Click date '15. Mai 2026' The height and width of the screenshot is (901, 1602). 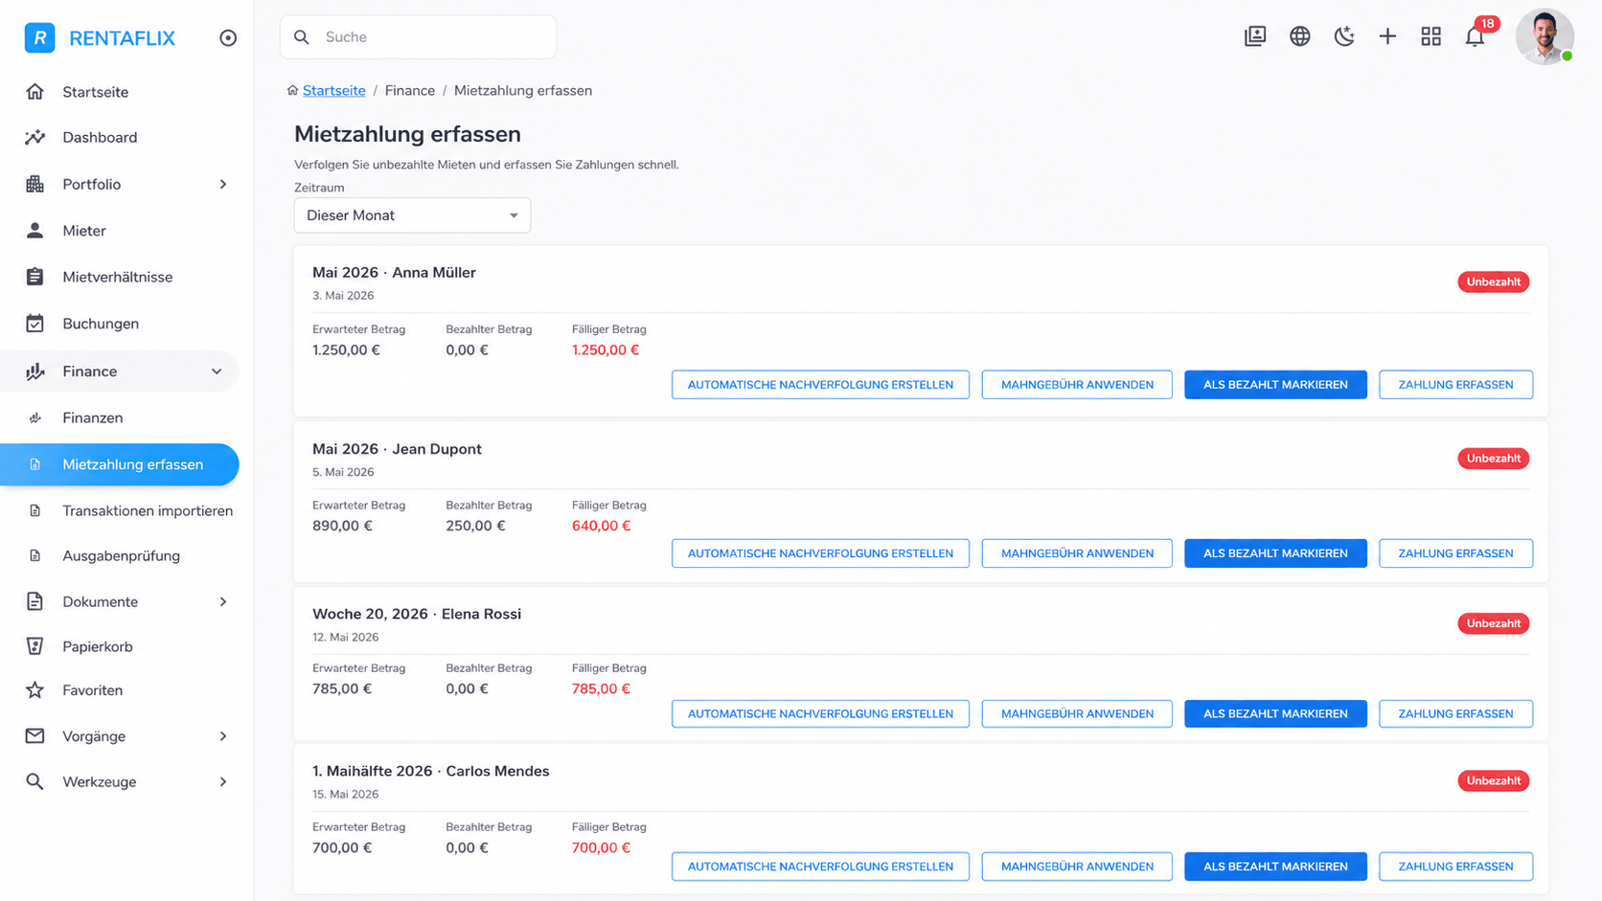[345, 794]
